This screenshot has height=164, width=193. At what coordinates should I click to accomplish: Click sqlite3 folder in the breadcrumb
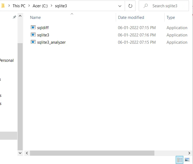click(61, 6)
